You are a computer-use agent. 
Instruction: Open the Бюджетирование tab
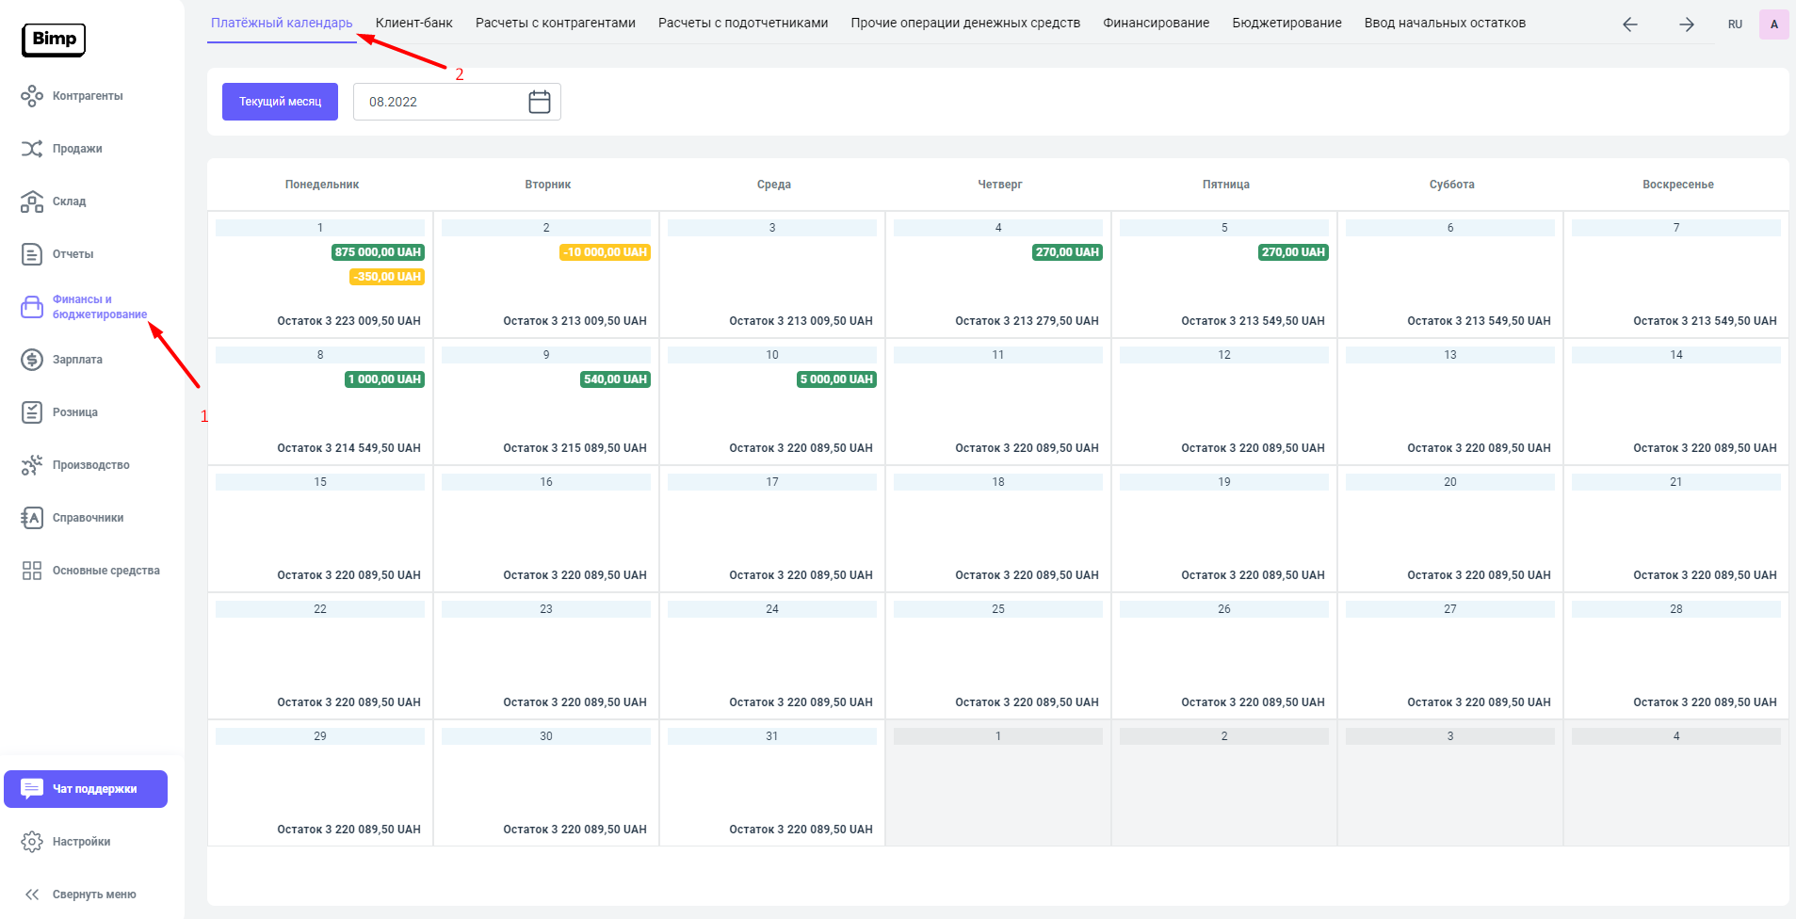(x=1286, y=23)
